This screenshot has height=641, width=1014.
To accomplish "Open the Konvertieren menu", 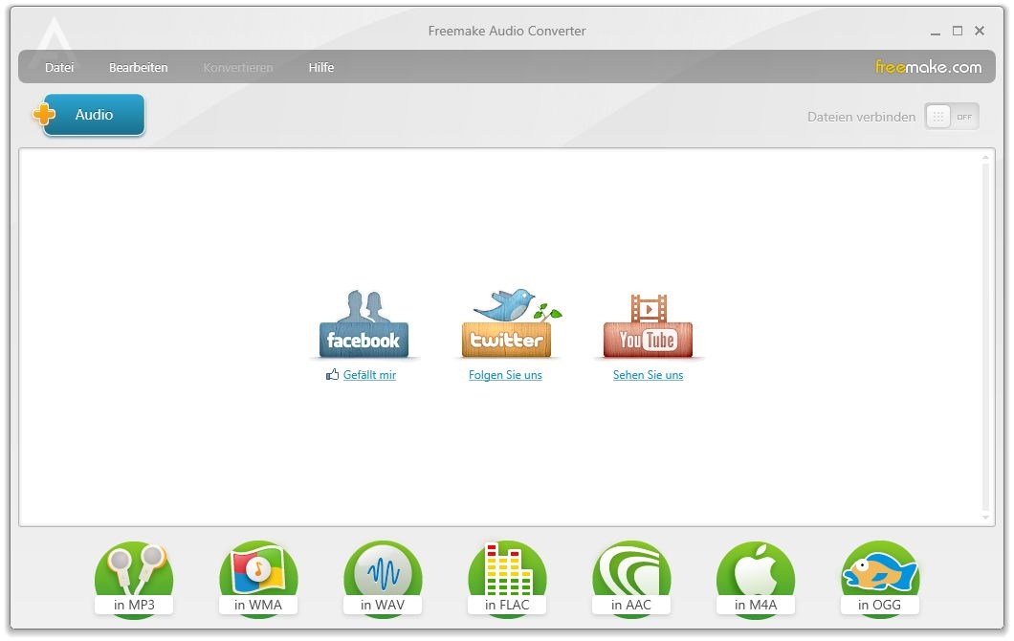I will 238,67.
